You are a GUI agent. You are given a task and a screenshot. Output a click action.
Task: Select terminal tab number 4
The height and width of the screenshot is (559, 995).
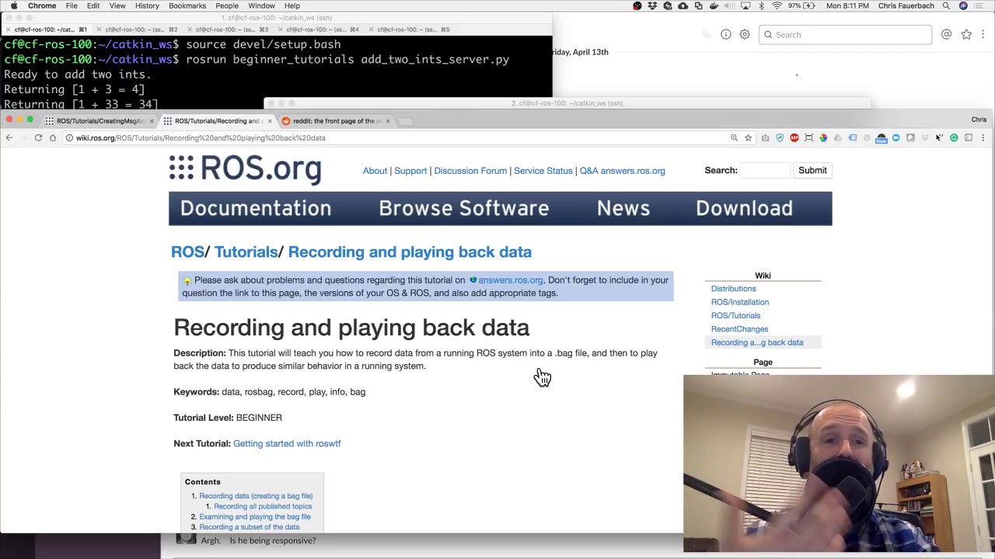click(320, 30)
